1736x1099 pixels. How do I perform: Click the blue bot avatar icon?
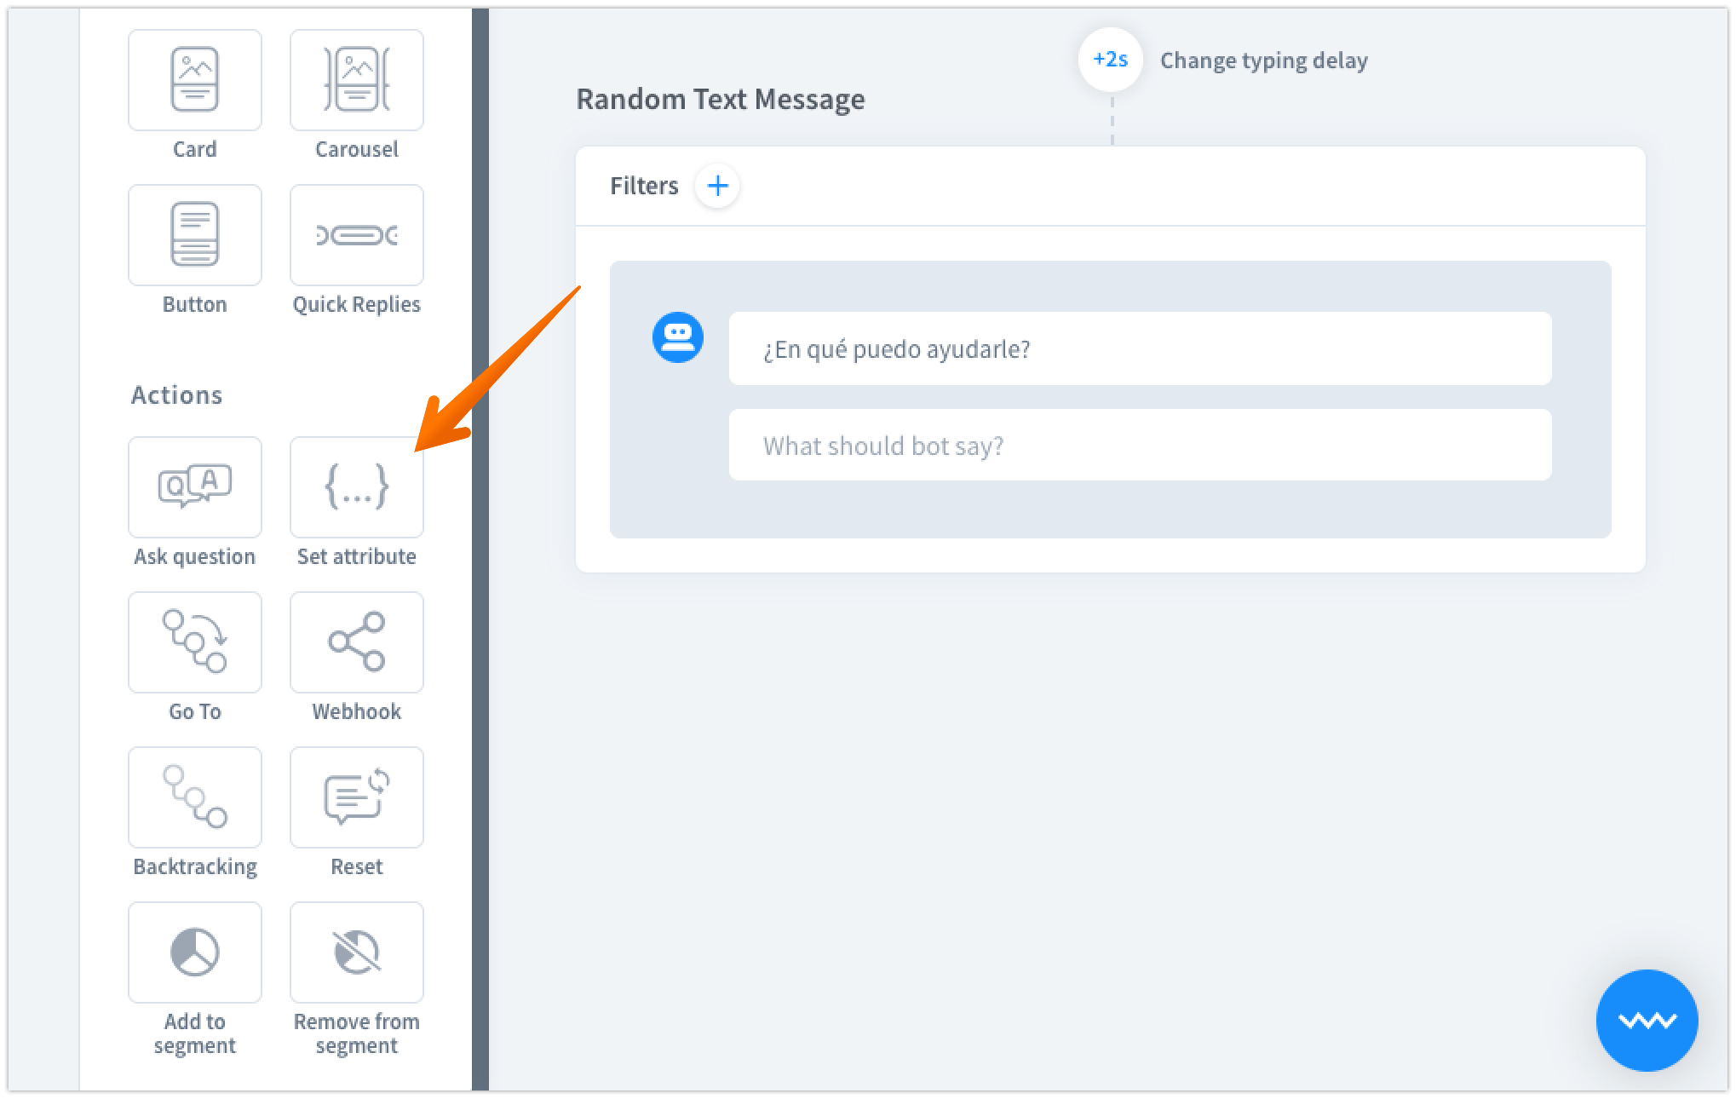(678, 337)
